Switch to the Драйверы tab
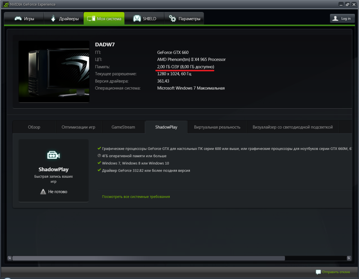The width and height of the screenshot is (359, 279). point(64,19)
